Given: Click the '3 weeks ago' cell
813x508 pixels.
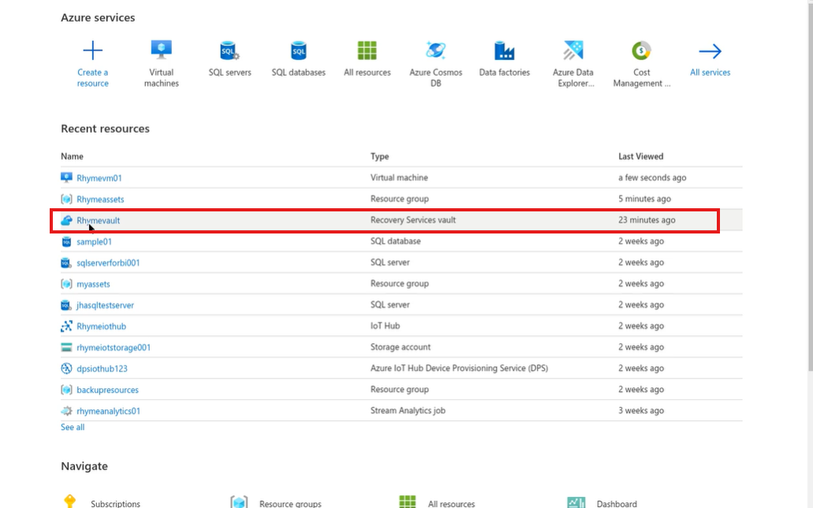Looking at the screenshot, I should pos(641,410).
